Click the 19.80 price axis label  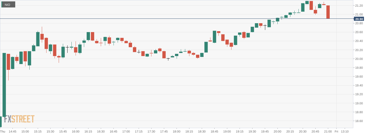click(x=359, y=68)
